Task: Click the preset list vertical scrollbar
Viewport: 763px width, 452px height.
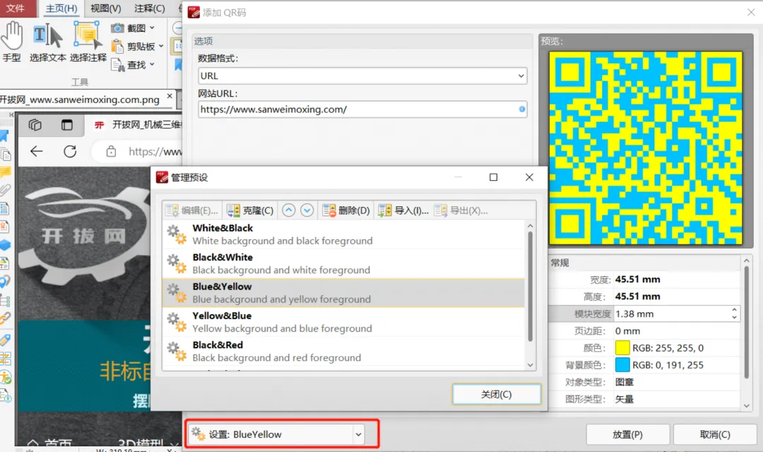Action: [530, 287]
